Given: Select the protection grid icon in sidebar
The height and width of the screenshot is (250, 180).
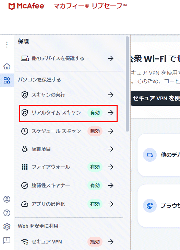Looking at the screenshot, I should (x=7, y=80).
